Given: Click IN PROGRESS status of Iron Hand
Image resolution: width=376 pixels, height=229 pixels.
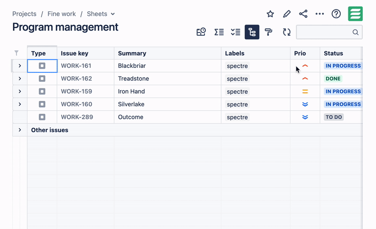Looking at the screenshot, I should click(x=343, y=91).
